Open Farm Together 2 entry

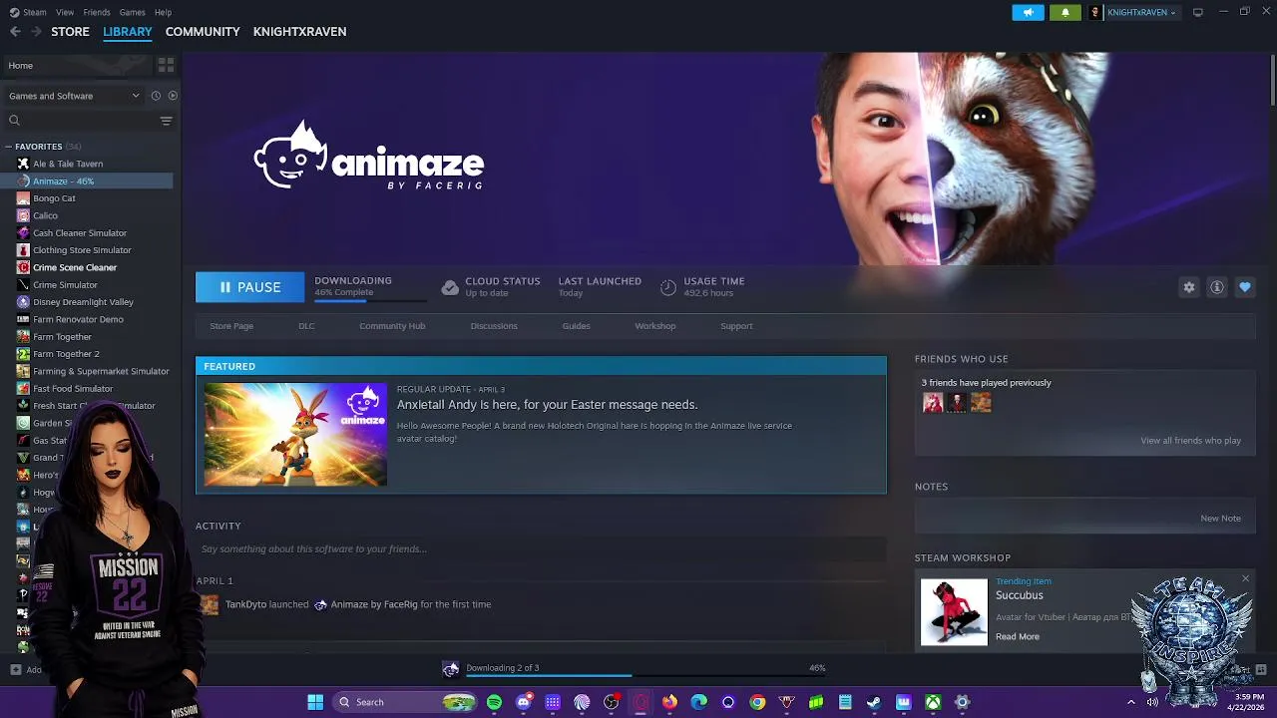coord(66,354)
